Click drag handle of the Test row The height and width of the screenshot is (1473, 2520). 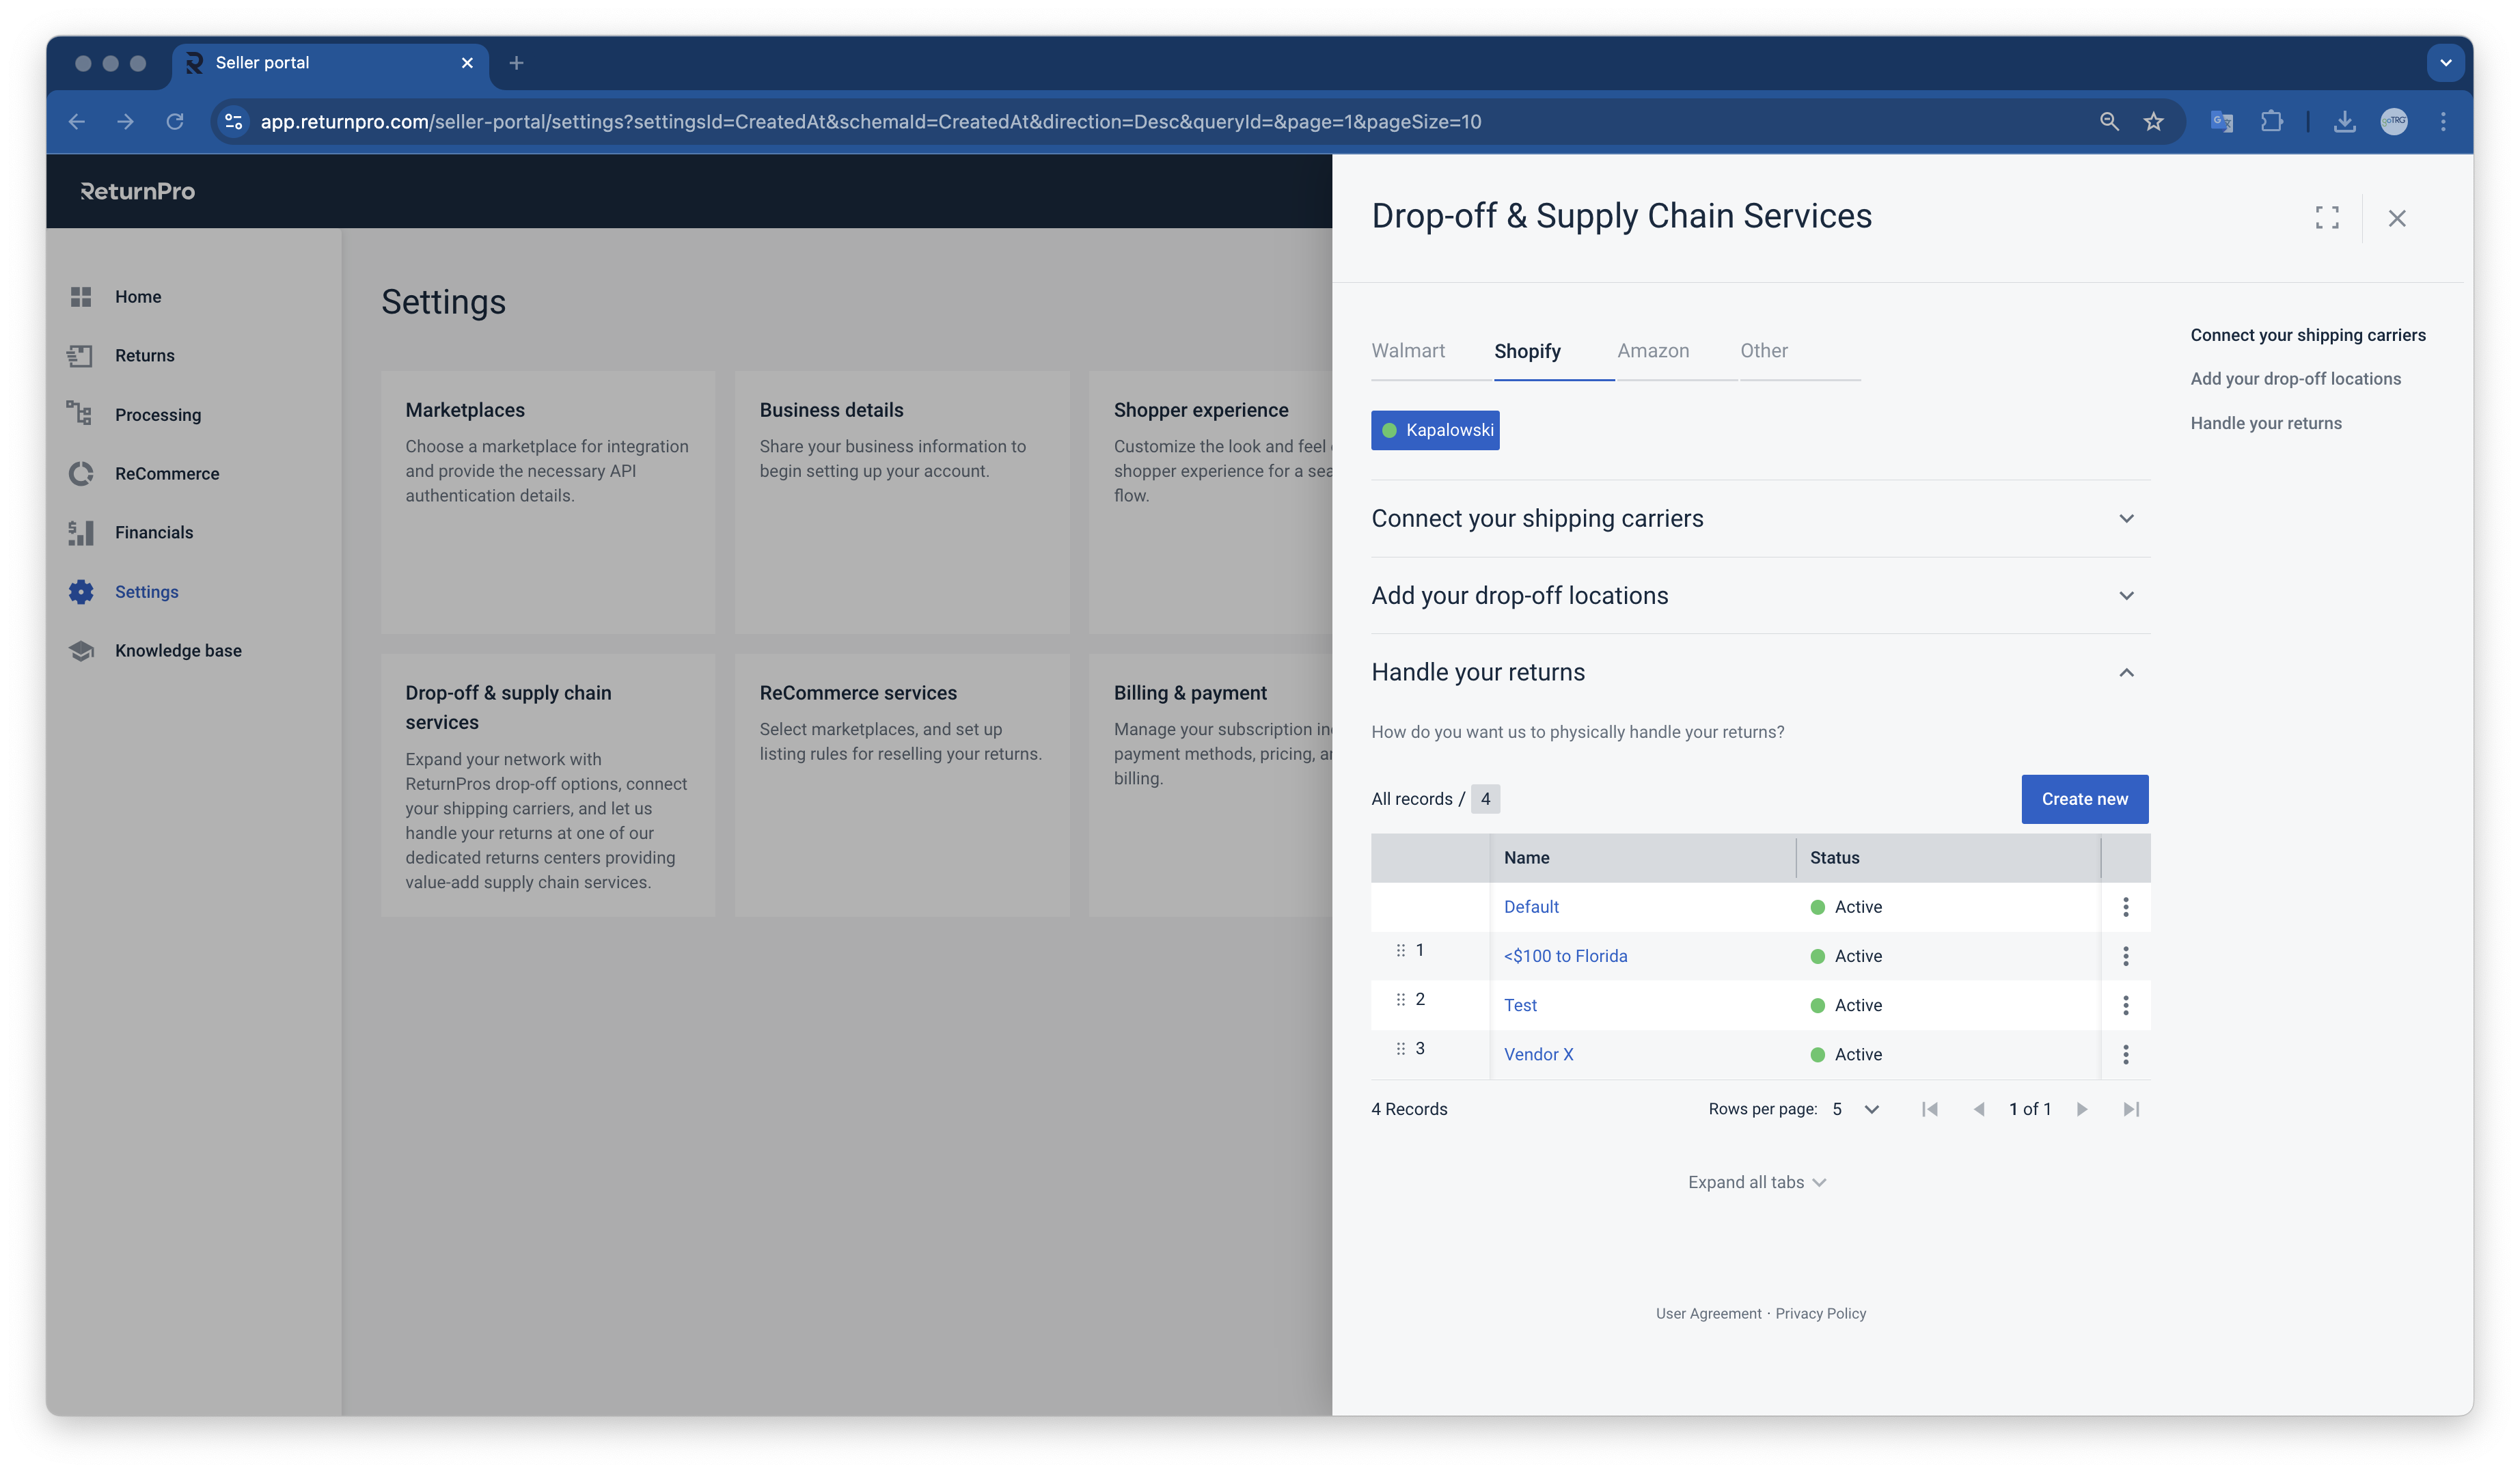click(1400, 999)
